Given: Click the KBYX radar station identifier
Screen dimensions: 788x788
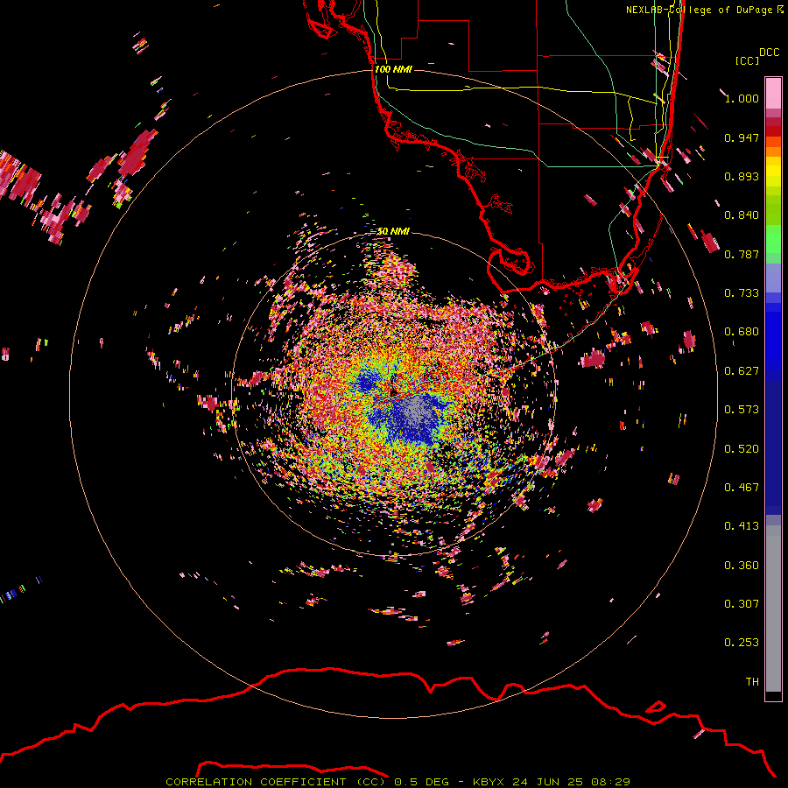Looking at the screenshot, I should pyautogui.click(x=488, y=782).
